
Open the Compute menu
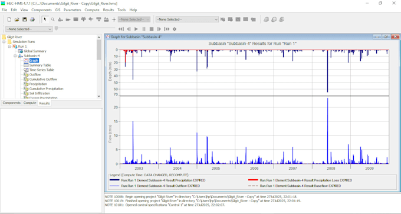point(92,10)
